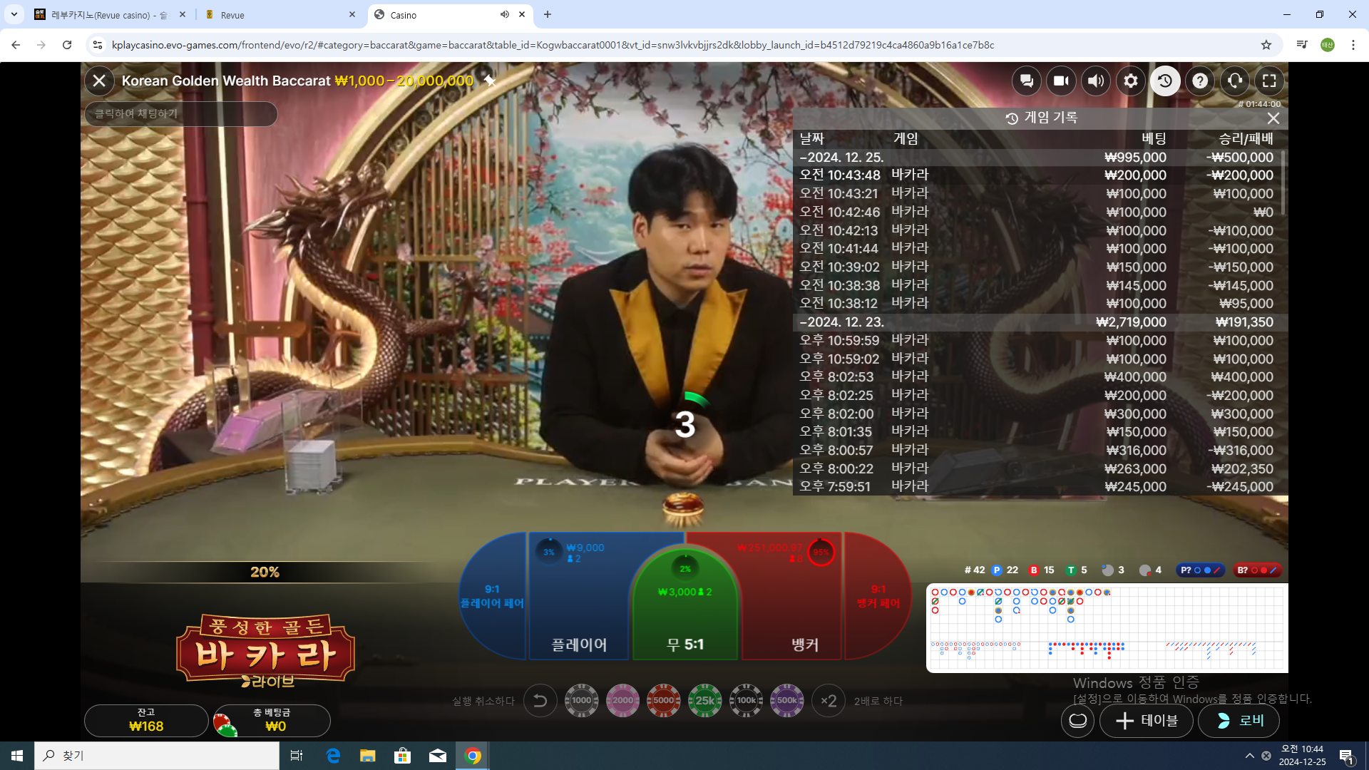The height and width of the screenshot is (770, 1369).
Task: Open a new browser tab
Action: click(x=548, y=14)
